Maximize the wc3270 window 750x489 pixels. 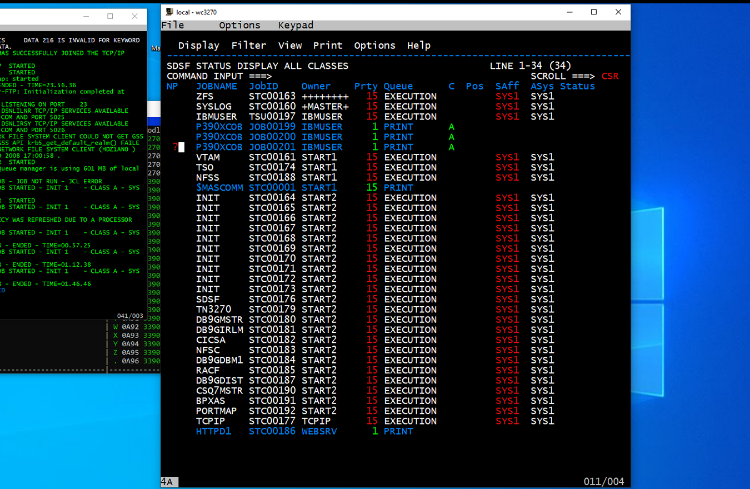point(593,12)
